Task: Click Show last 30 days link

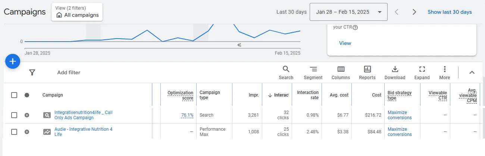Action: point(450,12)
